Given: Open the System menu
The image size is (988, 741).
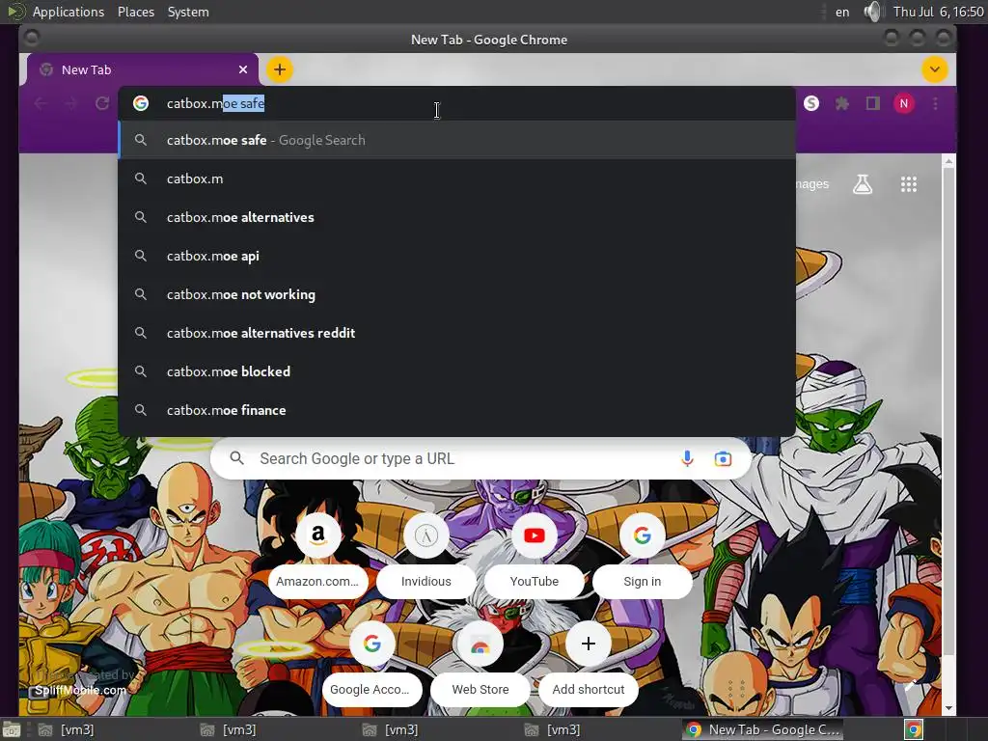Looking at the screenshot, I should [188, 12].
